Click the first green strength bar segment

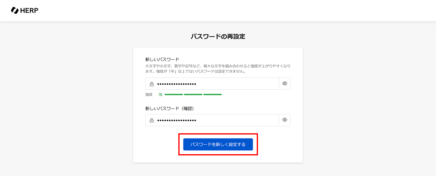174,95
